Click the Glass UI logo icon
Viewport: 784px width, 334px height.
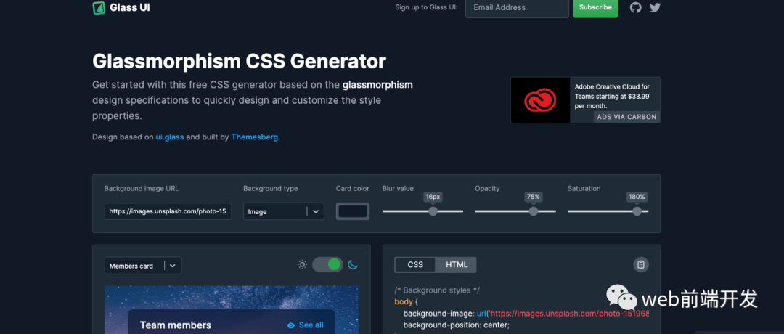pos(99,7)
